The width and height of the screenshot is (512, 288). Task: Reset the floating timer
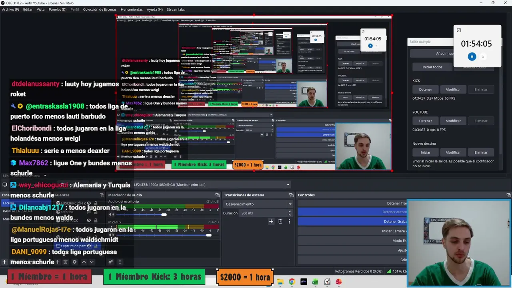(x=483, y=57)
